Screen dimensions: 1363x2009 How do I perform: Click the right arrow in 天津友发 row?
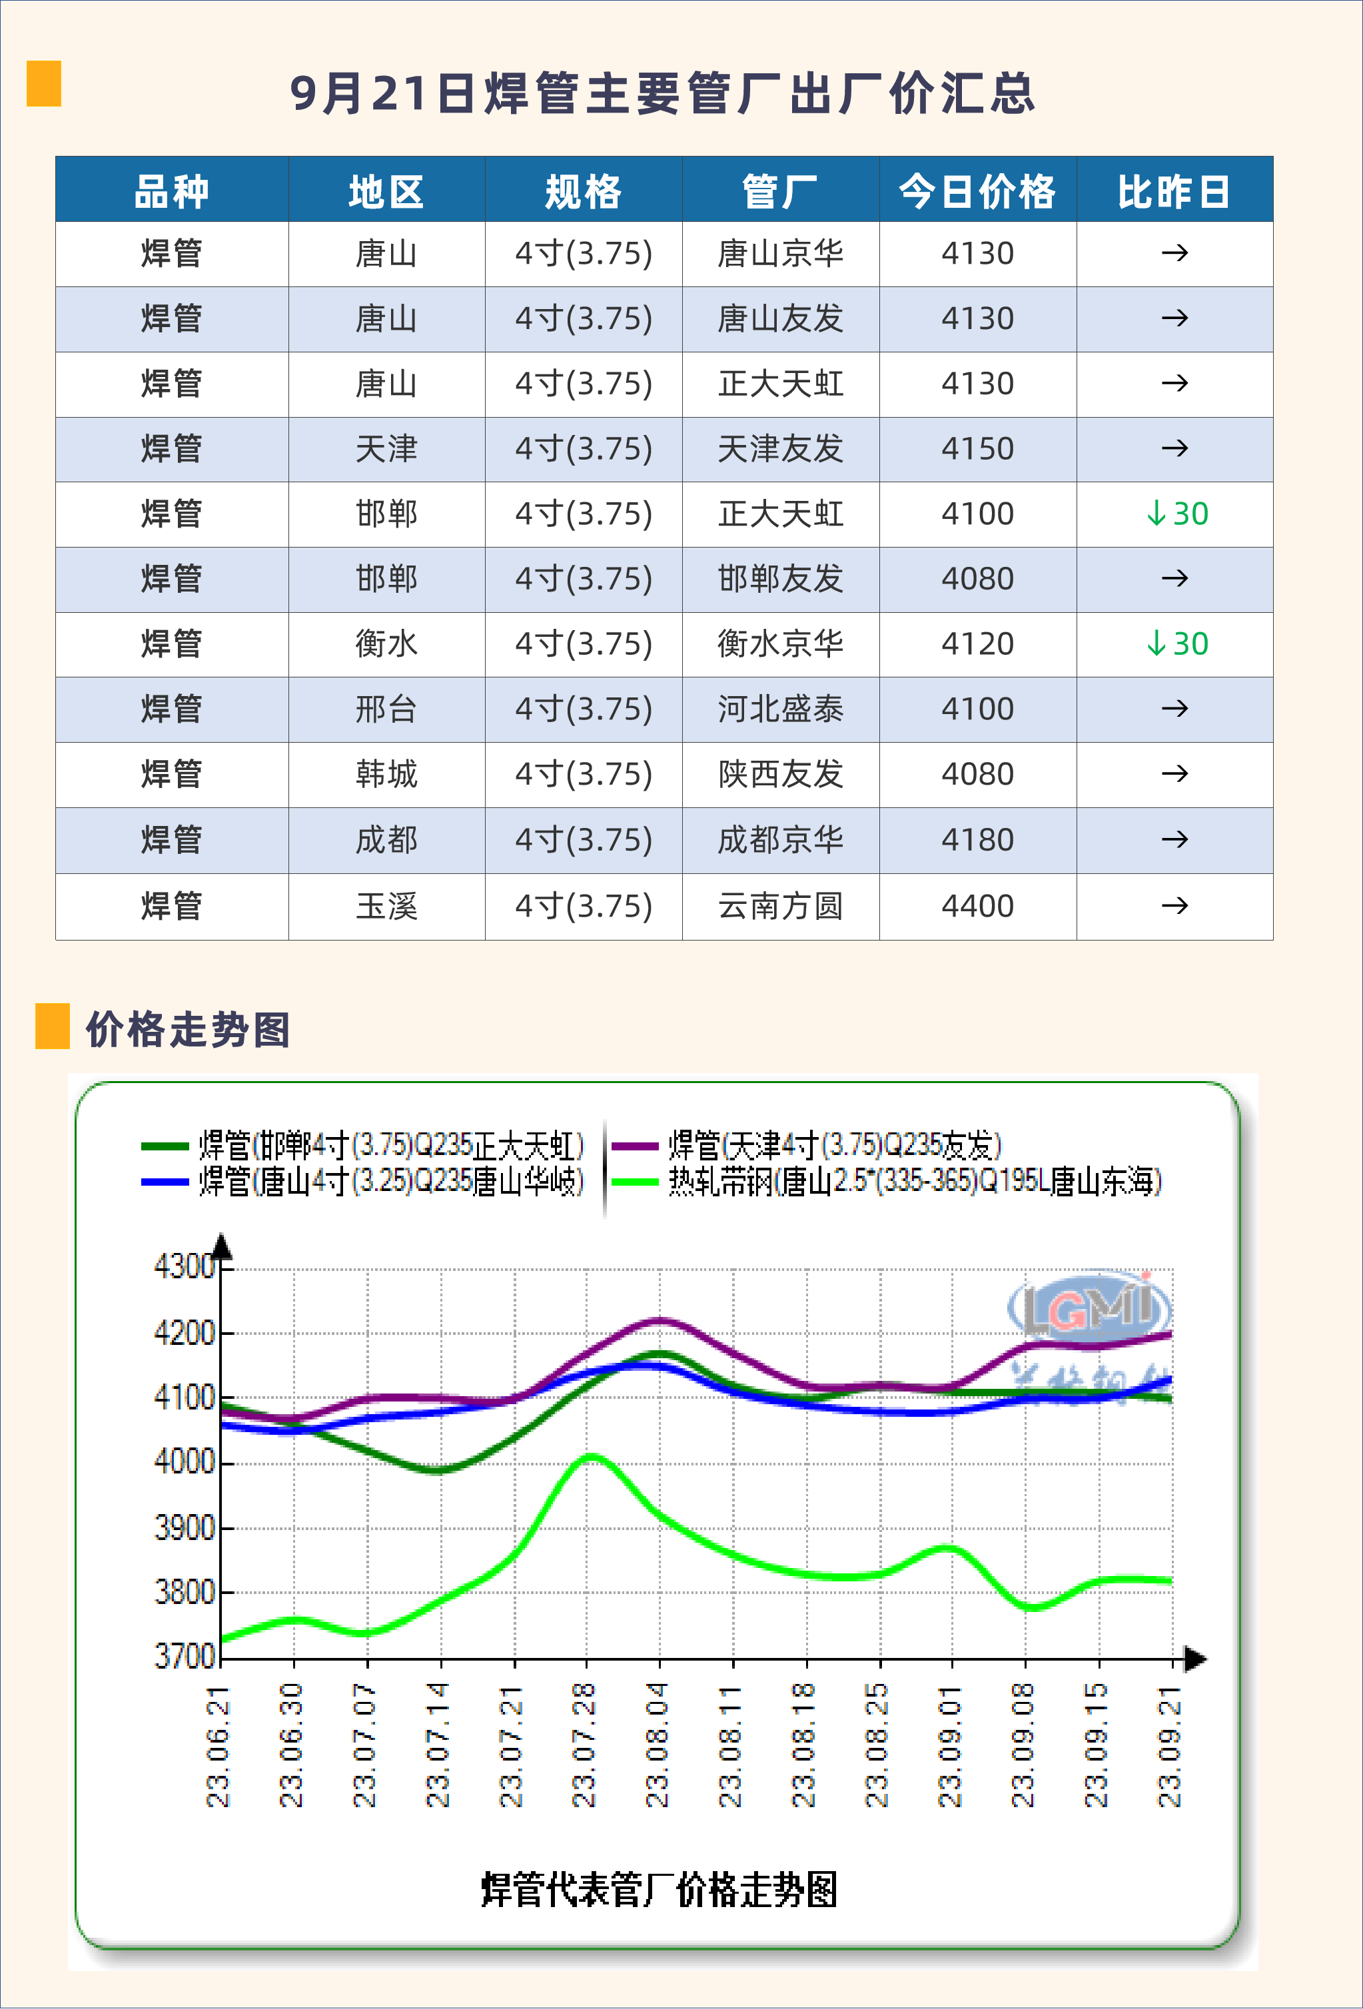[1174, 448]
